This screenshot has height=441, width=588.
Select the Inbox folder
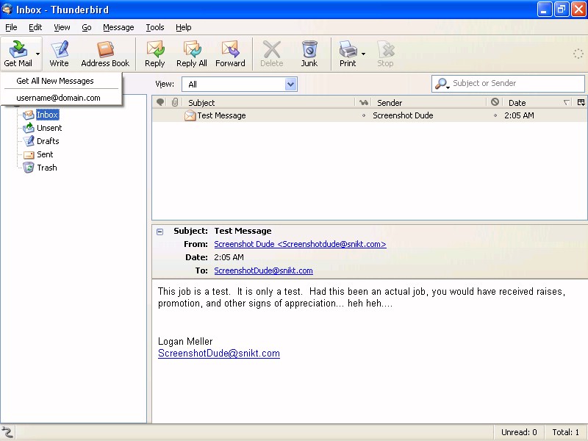point(47,115)
